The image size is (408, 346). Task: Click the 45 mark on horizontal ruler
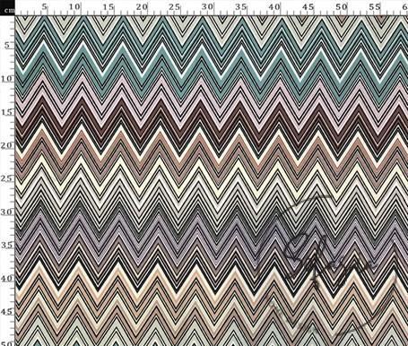pos(308,6)
